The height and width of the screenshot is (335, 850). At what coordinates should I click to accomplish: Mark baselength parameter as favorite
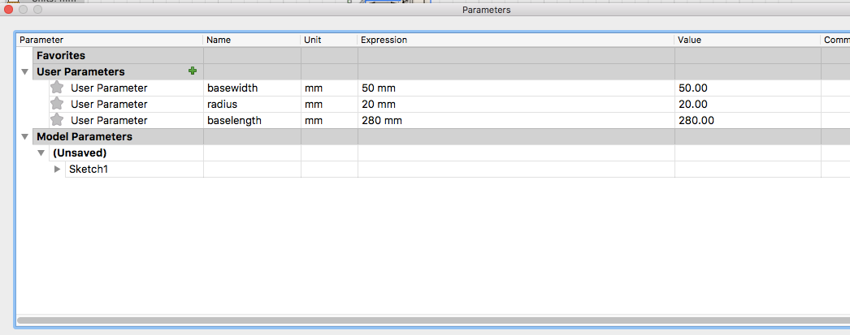click(x=56, y=119)
